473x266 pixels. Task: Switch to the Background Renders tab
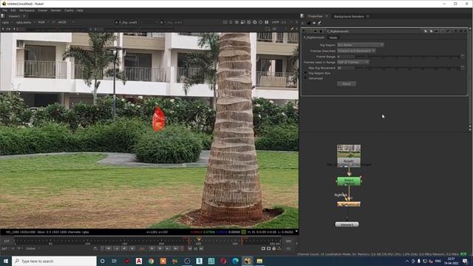pos(349,16)
